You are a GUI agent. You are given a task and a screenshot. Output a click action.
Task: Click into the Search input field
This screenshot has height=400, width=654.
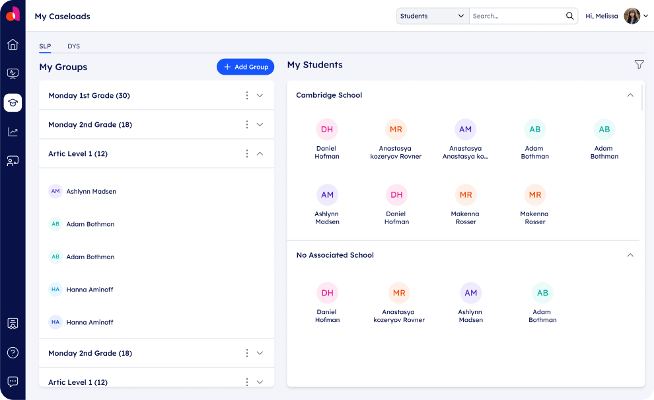click(x=515, y=16)
